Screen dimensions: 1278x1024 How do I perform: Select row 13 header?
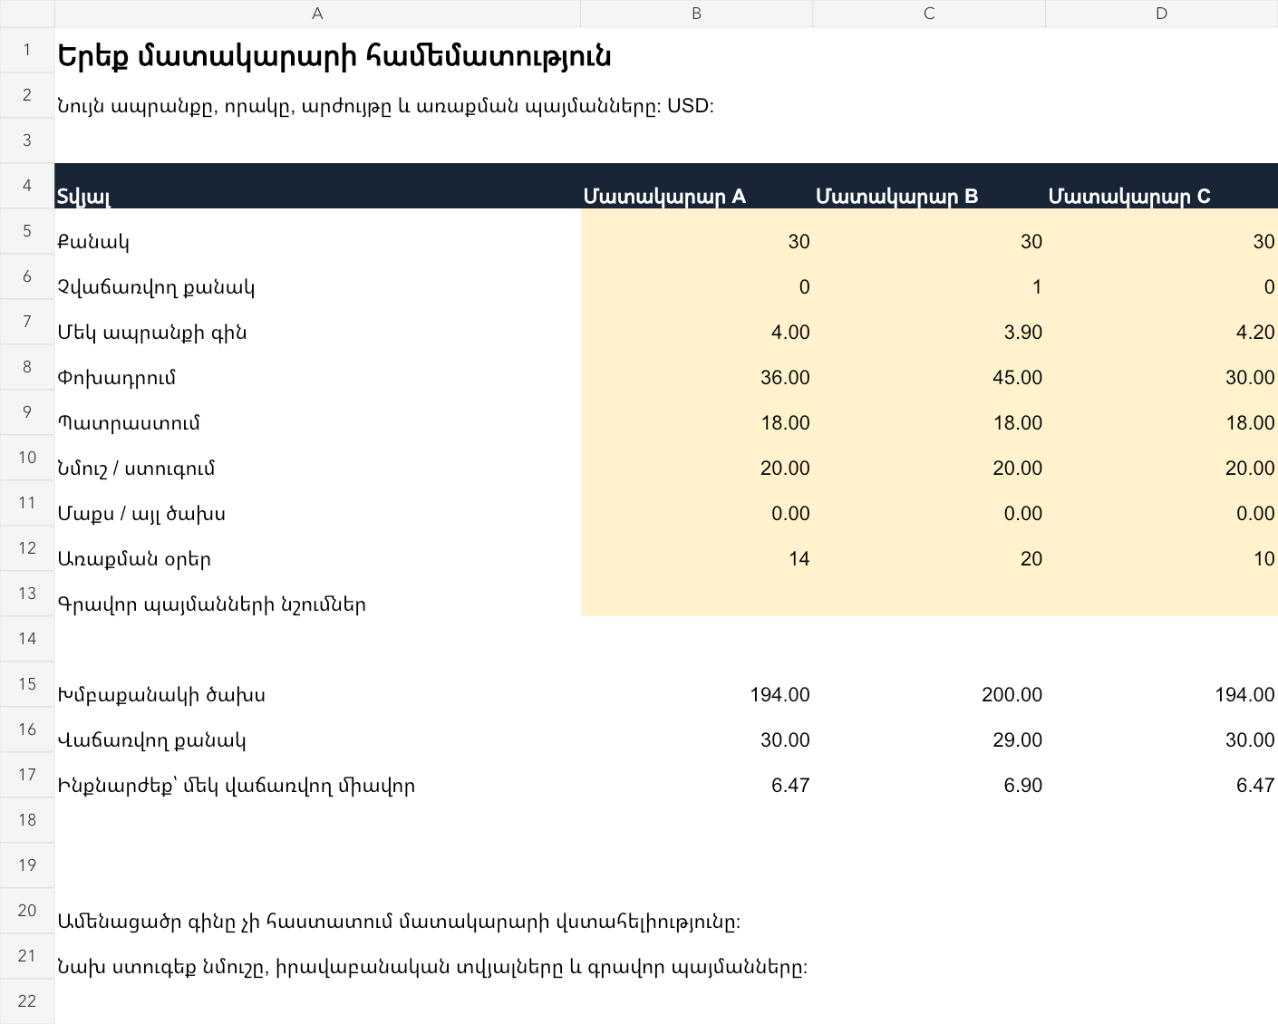[27, 594]
